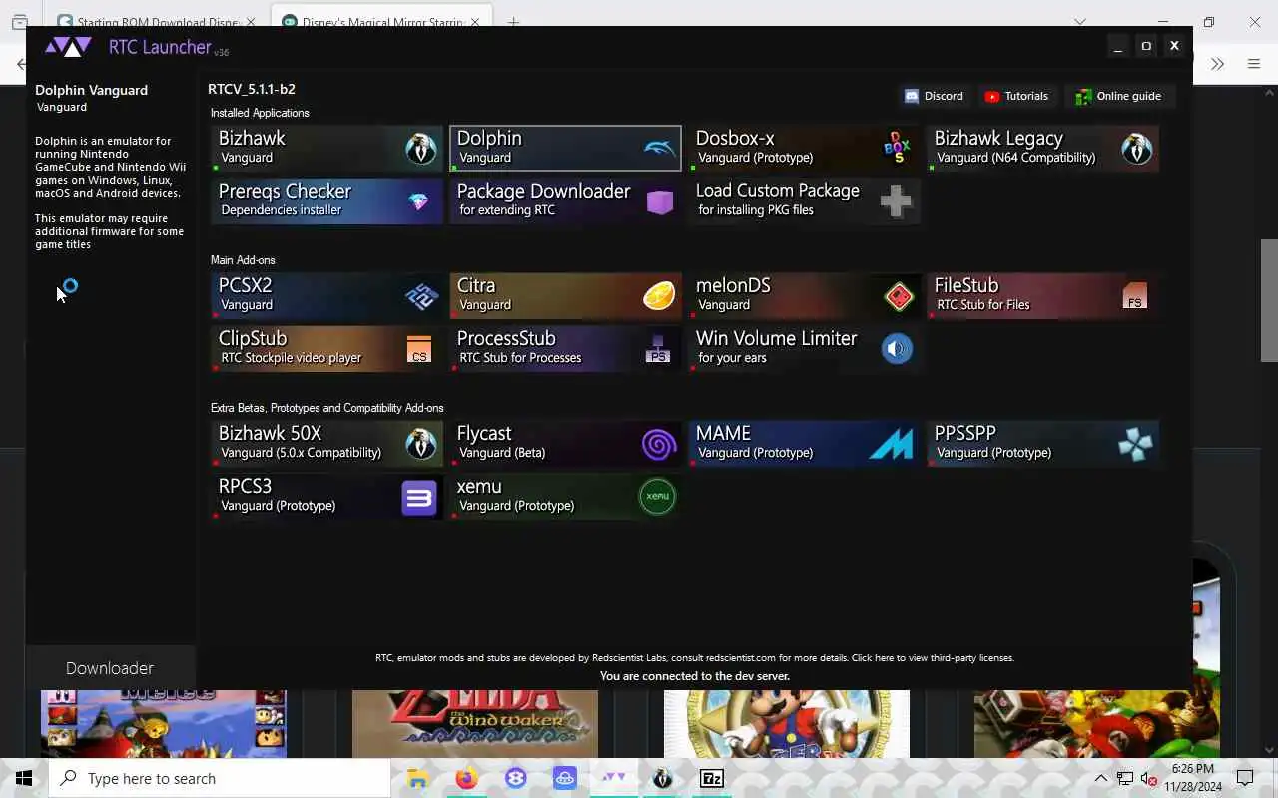The width and height of the screenshot is (1278, 798).
Task: Select the Bizhawk 50X compatibility tile
Action: pos(326,443)
